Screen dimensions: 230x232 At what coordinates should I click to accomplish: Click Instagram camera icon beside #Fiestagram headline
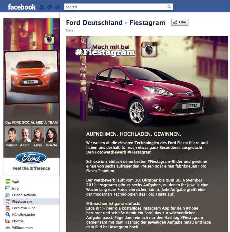pyautogui.click(x=149, y=49)
